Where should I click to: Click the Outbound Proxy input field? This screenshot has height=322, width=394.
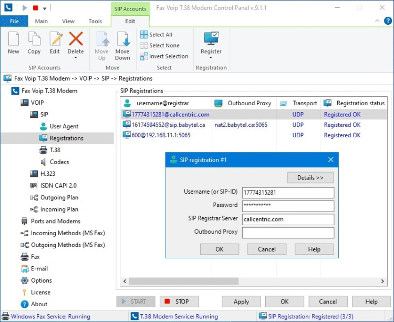coord(288,232)
